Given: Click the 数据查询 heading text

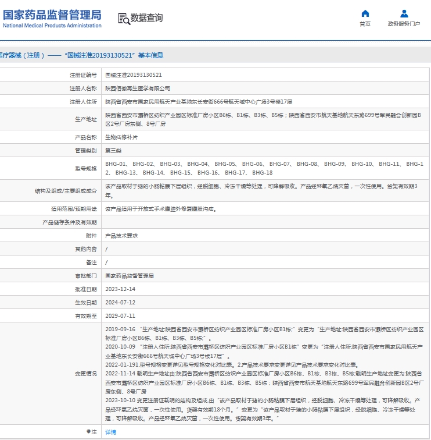Looking at the screenshot, I should coord(146,17).
